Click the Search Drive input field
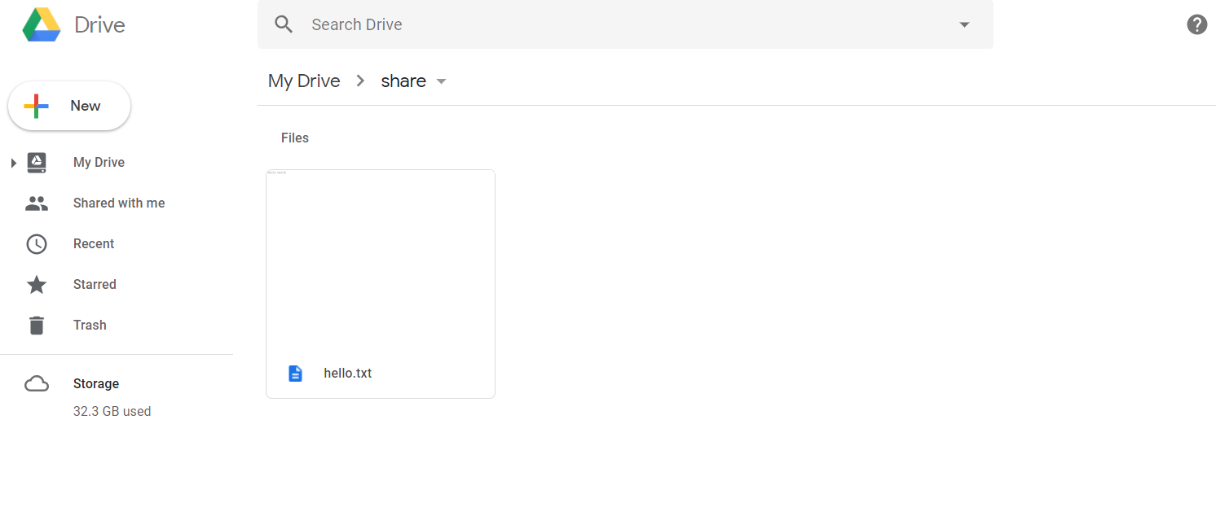Image resolution: width=1216 pixels, height=529 pixels. click(x=625, y=24)
